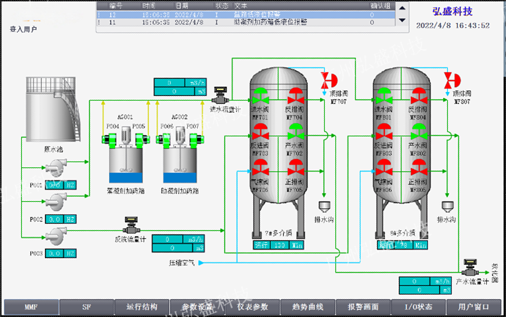Open the 参数设置 tab
The height and width of the screenshot is (317, 506).
pyautogui.click(x=197, y=307)
